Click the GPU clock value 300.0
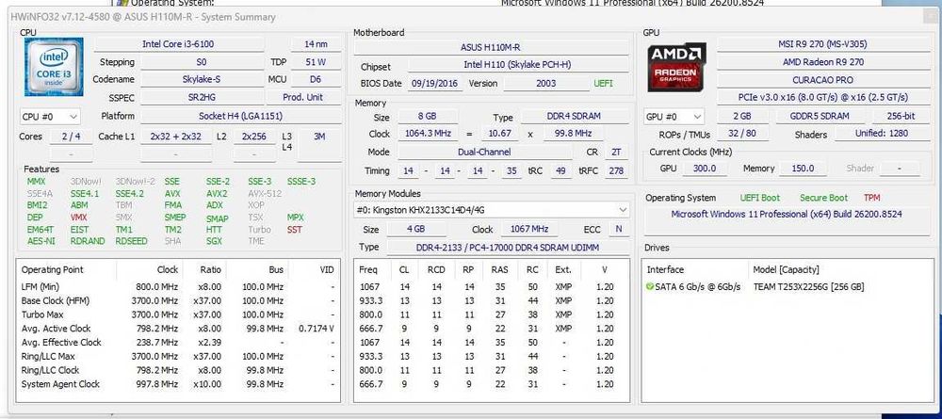This screenshot has width=942, height=419. [x=704, y=169]
